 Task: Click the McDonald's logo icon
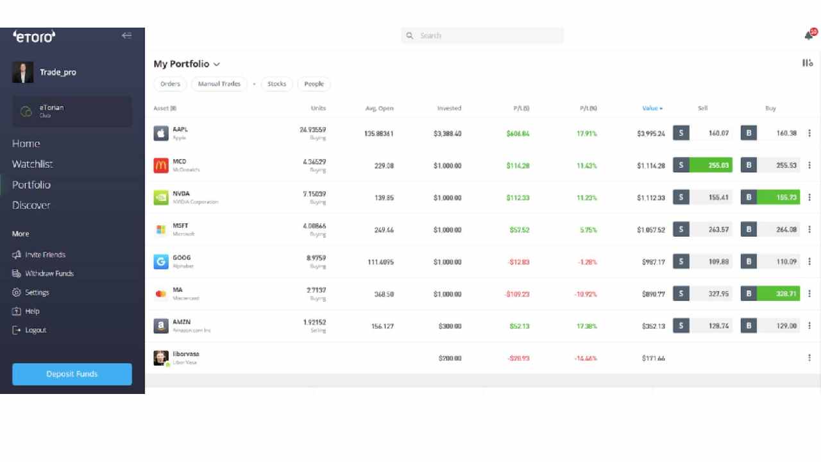pos(161,166)
